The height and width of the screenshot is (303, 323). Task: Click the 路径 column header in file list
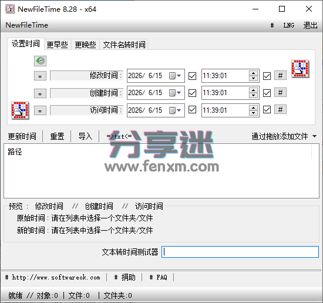pos(157,152)
